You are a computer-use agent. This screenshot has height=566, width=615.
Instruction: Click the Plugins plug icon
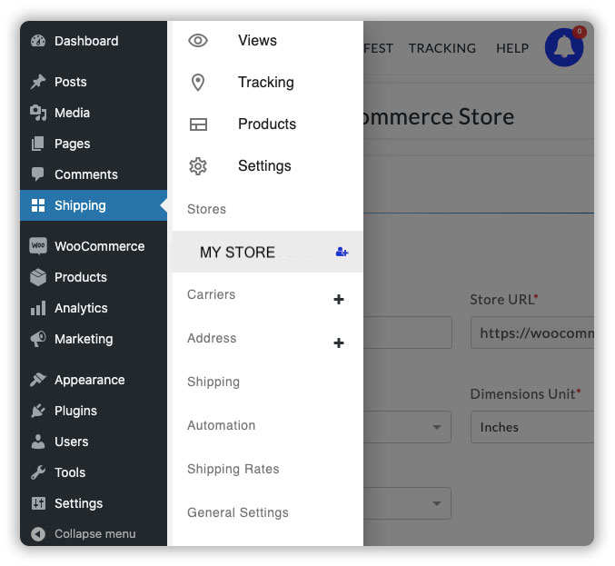[x=38, y=411]
